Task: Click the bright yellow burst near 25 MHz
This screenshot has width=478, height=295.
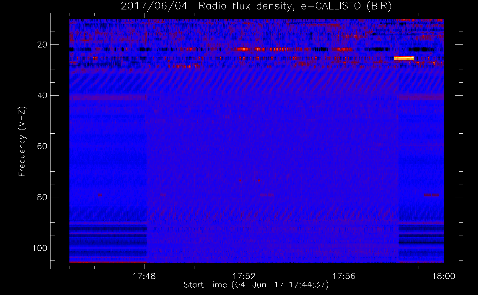Action: (x=404, y=58)
